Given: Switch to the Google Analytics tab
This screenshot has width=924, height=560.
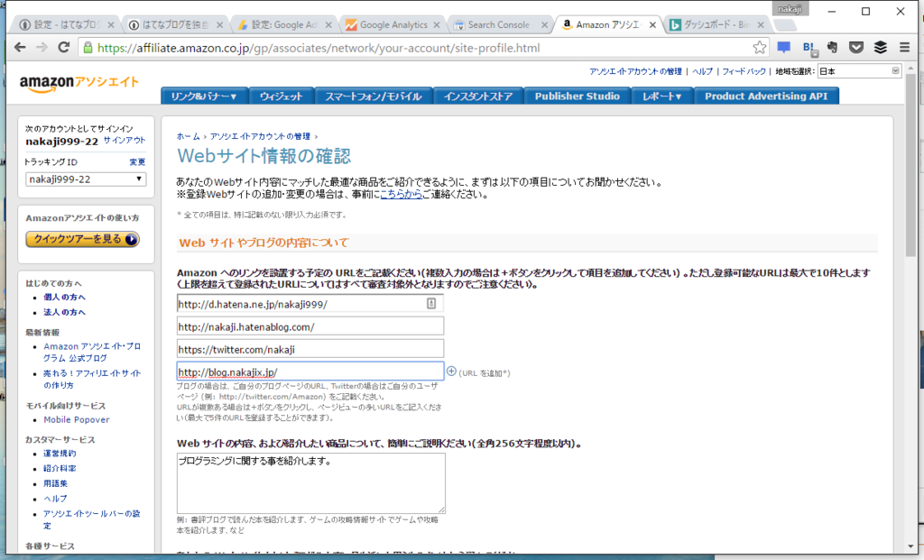Looking at the screenshot, I should [390, 24].
